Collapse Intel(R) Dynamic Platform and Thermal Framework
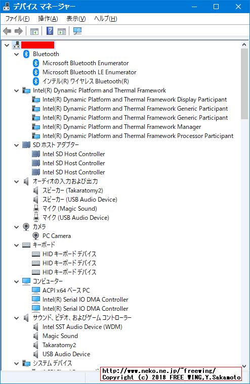This screenshot has height=384, width=250. pos(16,90)
